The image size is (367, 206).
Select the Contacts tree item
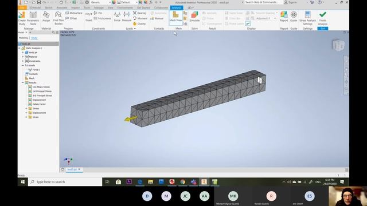click(x=32, y=74)
